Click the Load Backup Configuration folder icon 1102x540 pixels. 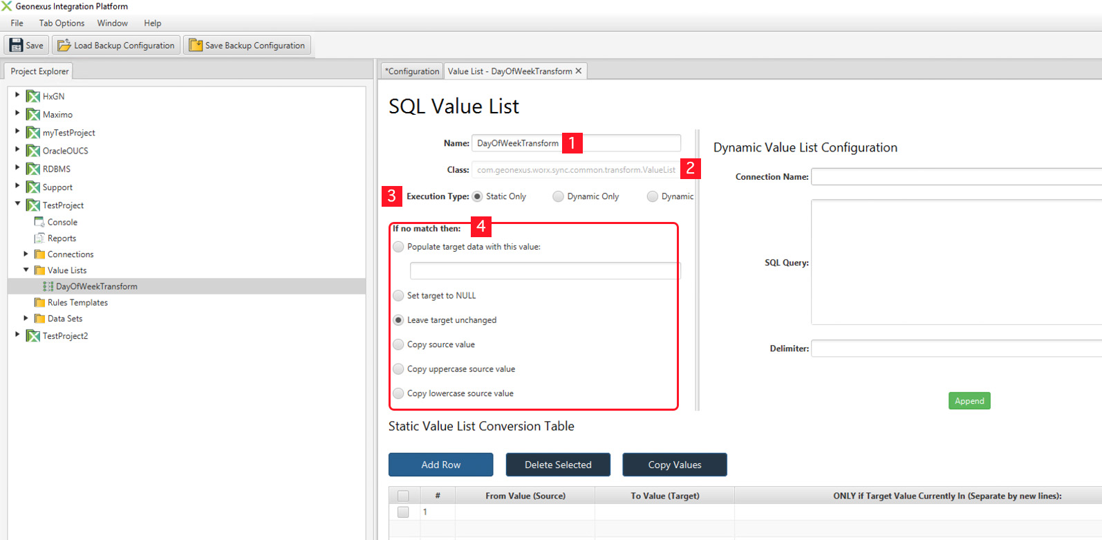pos(64,46)
